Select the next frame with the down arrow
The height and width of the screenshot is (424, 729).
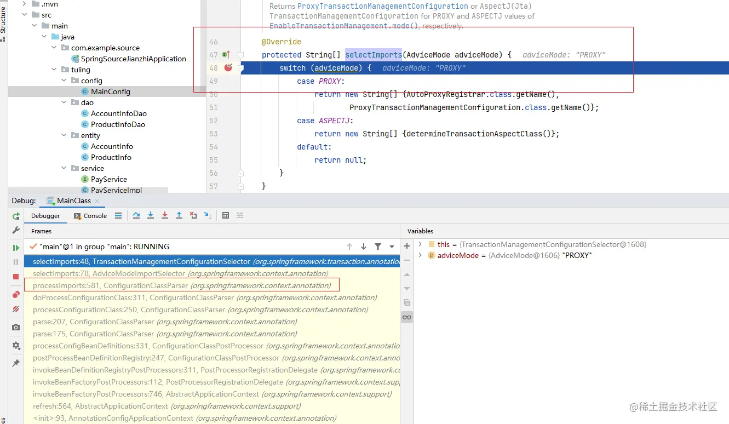click(x=364, y=247)
